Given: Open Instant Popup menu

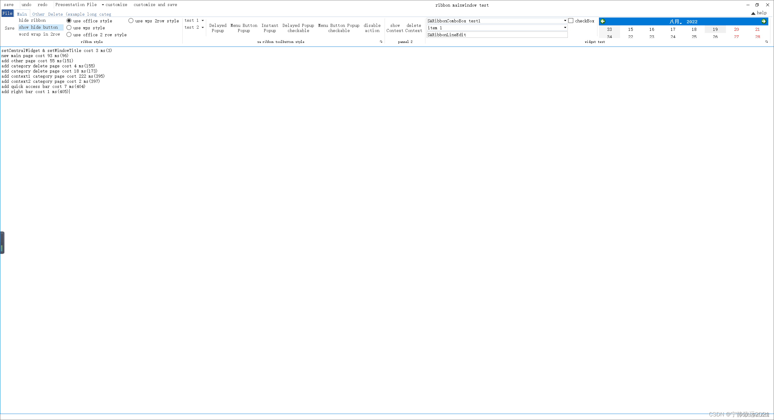Looking at the screenshot, I should pos(270,28).
